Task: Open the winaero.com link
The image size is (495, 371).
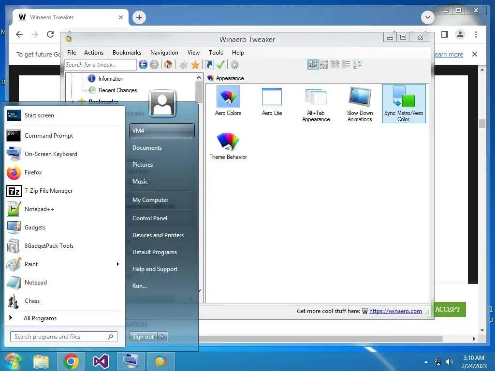Action: click(395, 311)
